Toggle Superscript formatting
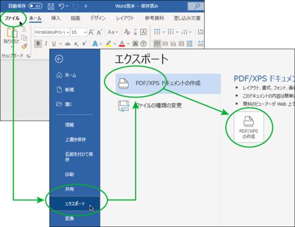 tap(84, 43)
